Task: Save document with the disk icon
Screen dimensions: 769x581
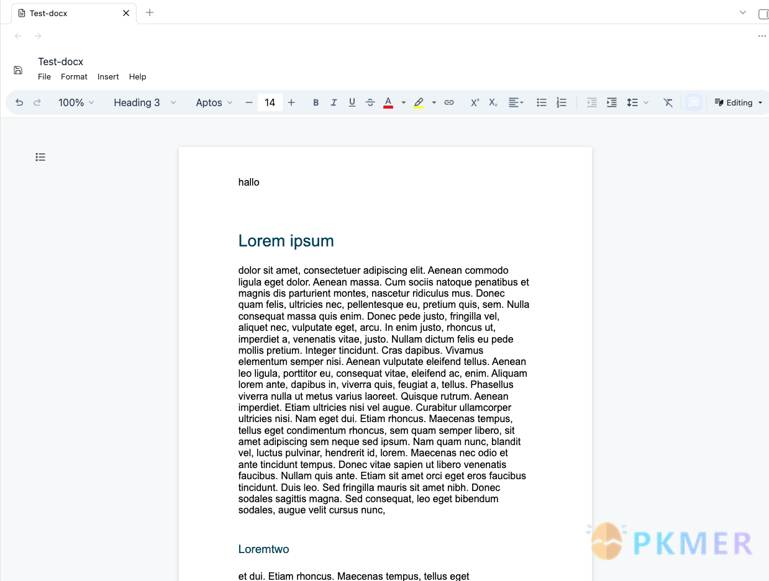Action: click(x=18, y=70)
